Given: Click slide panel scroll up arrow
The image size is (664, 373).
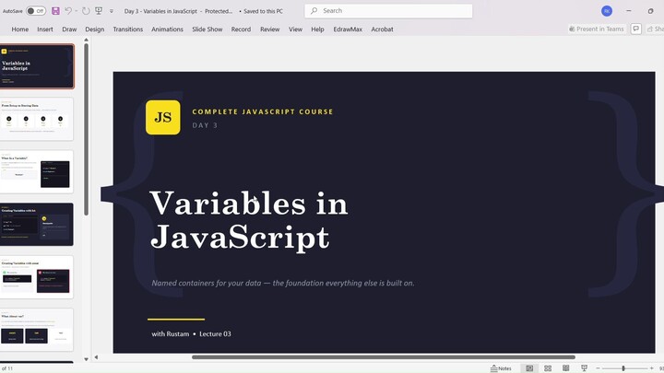Looking at the screenshot, I should tap(86, 41).
